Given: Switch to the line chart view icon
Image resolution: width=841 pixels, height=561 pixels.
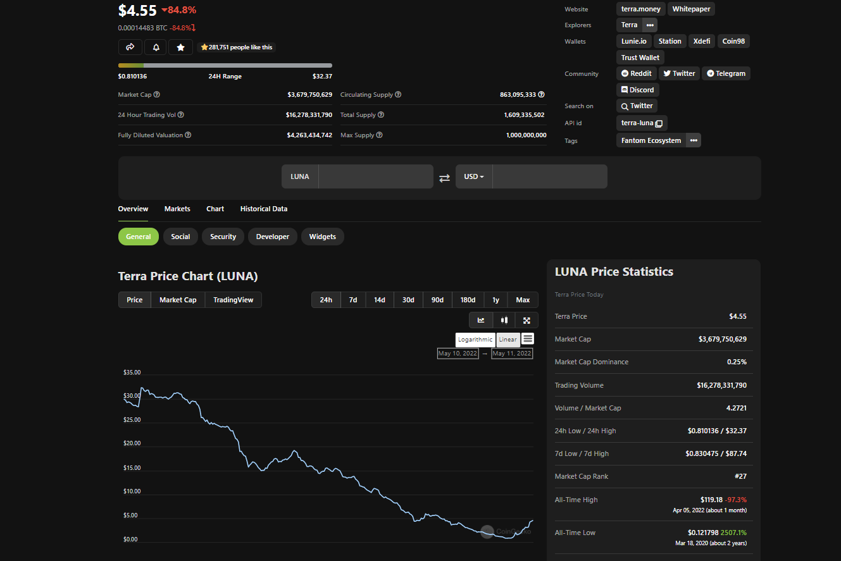Looking at the screenshot, I should point(481,320).
